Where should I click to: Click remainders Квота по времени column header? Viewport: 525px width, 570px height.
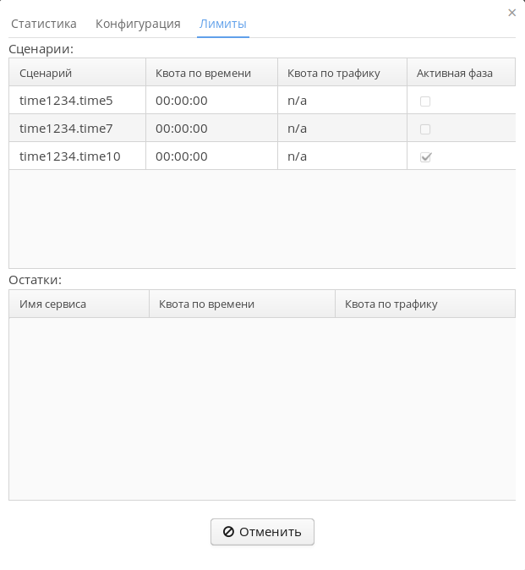coord(242,304)
